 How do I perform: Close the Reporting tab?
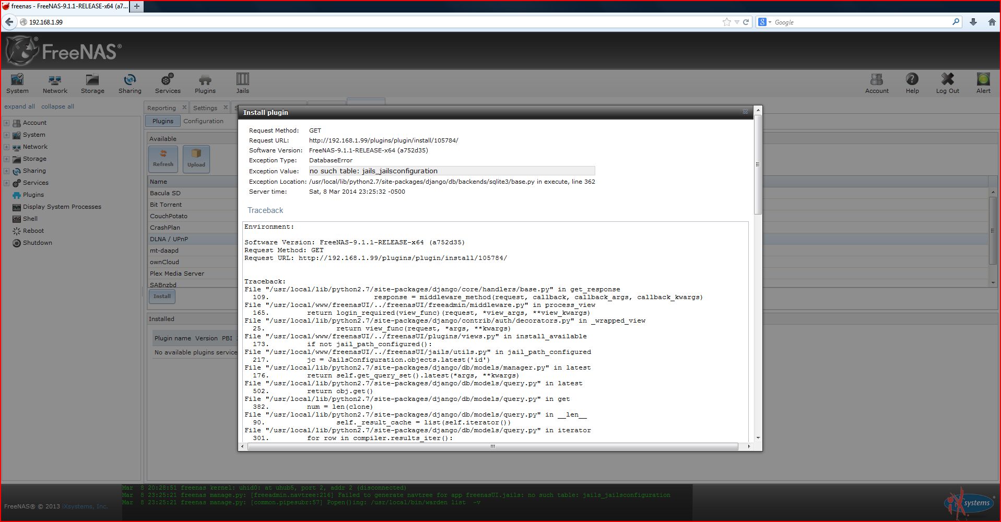pyautogui.click(x=184, y=108)
